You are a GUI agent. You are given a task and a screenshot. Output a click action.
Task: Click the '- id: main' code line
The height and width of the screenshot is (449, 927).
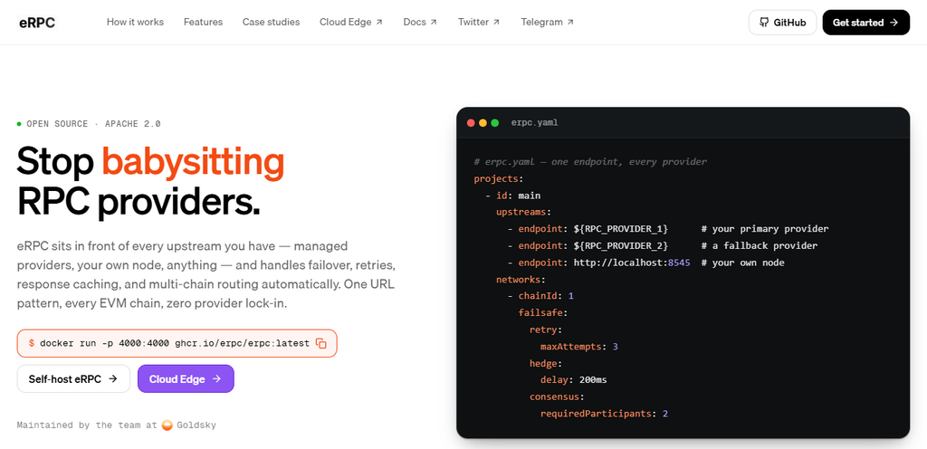(512, 196)
